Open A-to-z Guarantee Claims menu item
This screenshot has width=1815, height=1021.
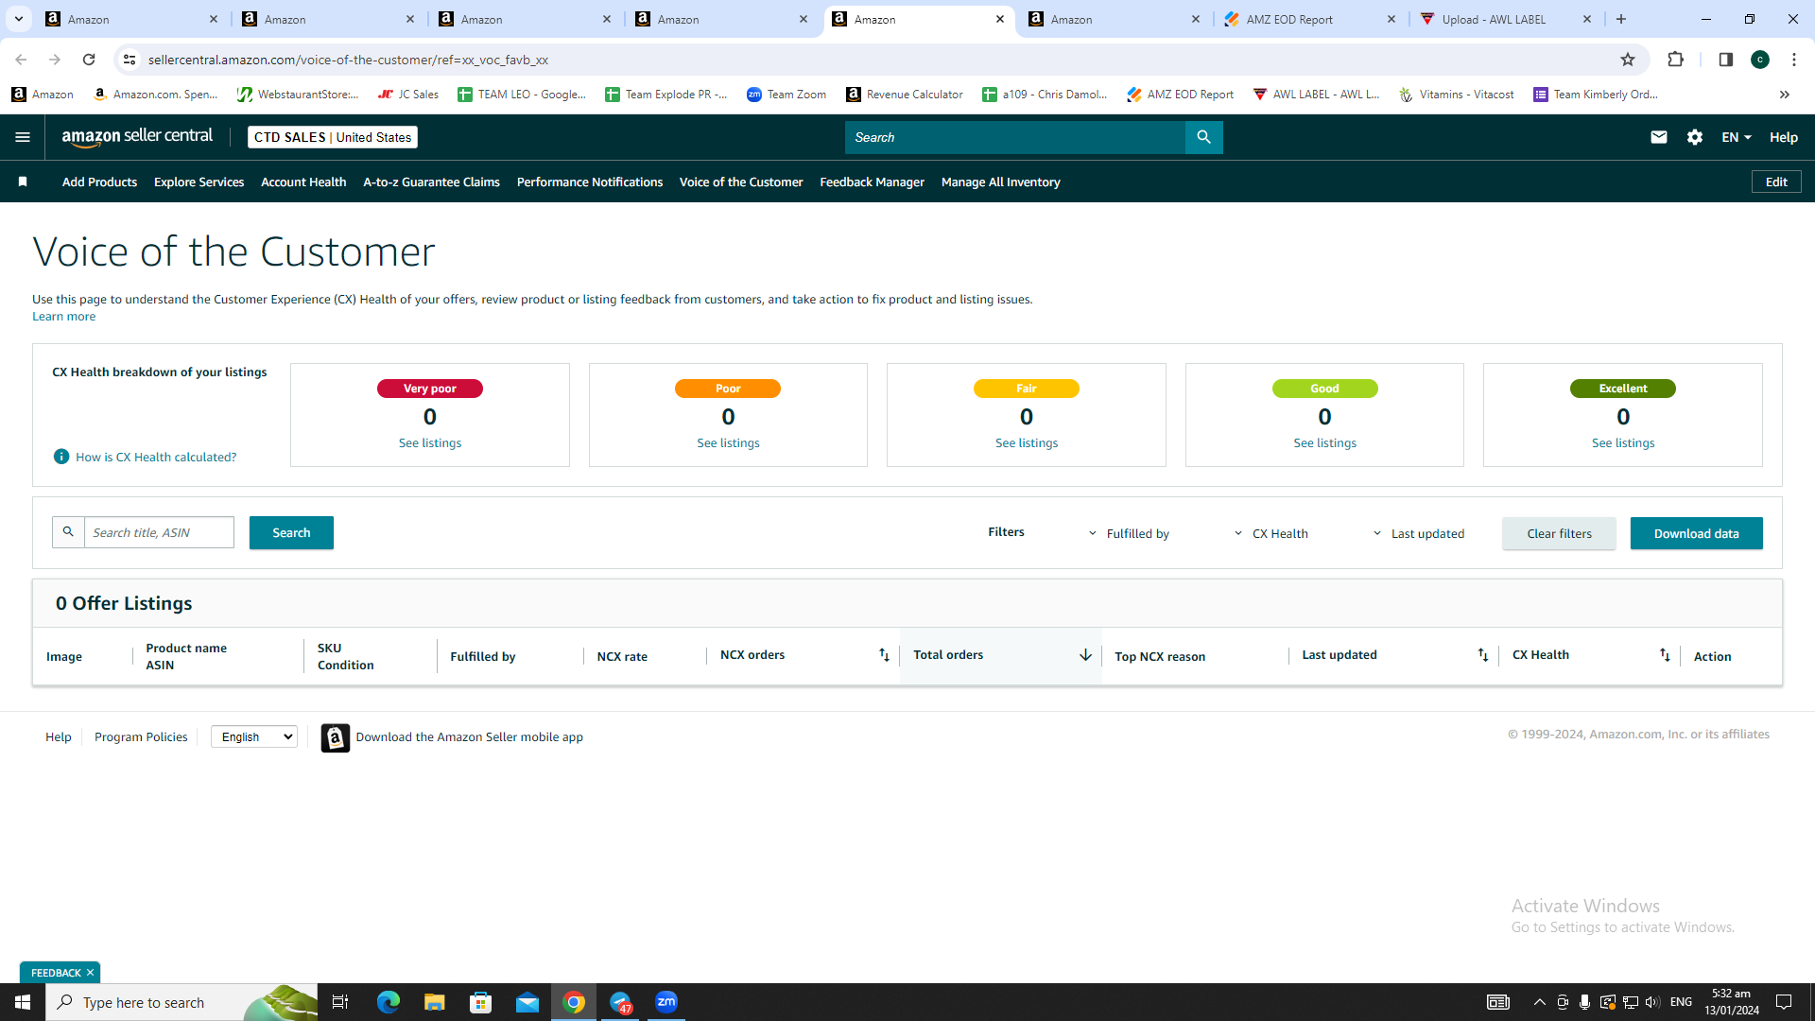point(431,182)
